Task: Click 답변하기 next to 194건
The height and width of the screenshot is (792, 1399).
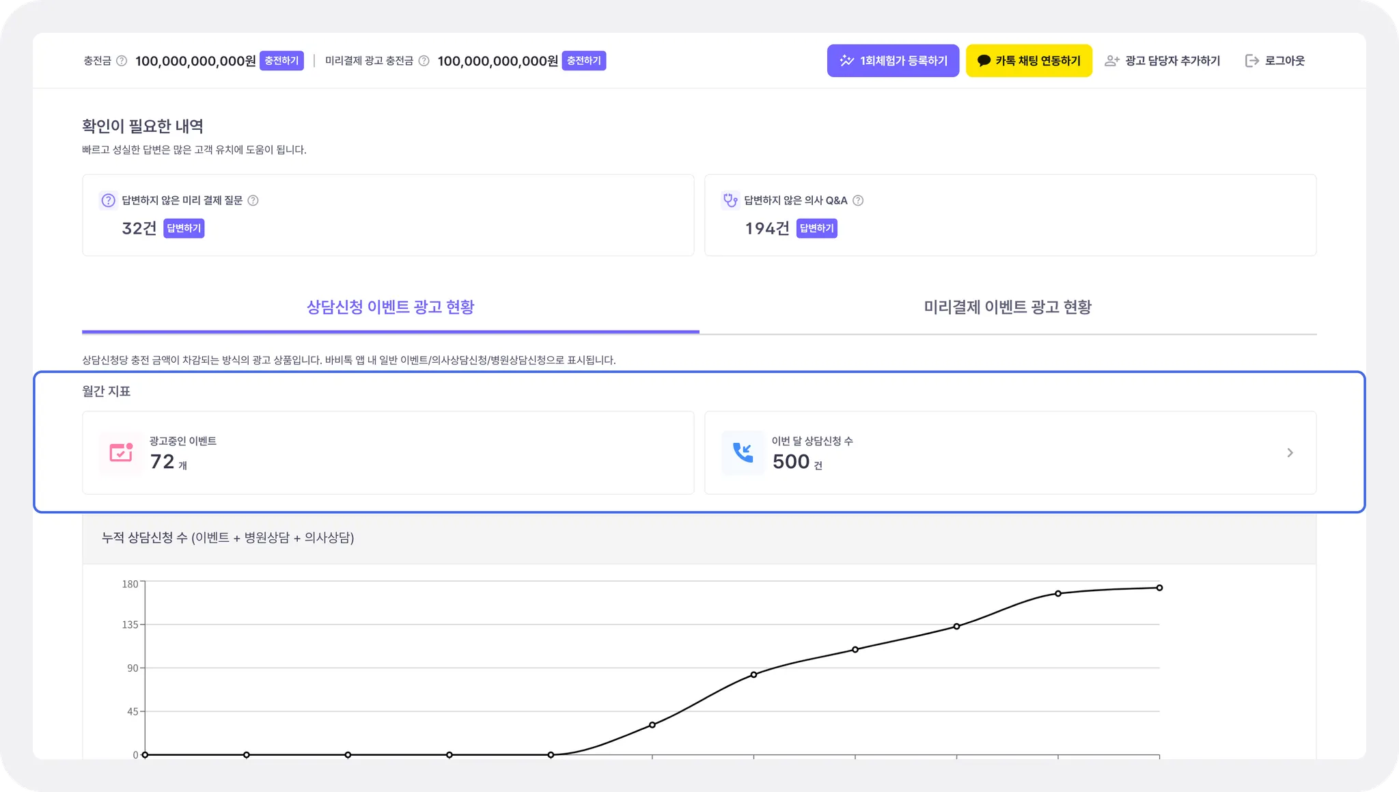Action: click(x=817, y=228)
